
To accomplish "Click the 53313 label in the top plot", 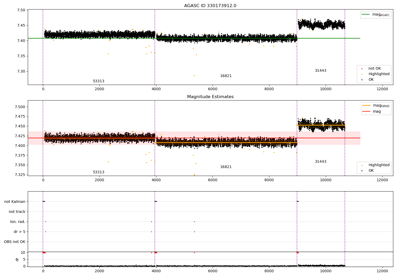I will [x=98, y=81].
